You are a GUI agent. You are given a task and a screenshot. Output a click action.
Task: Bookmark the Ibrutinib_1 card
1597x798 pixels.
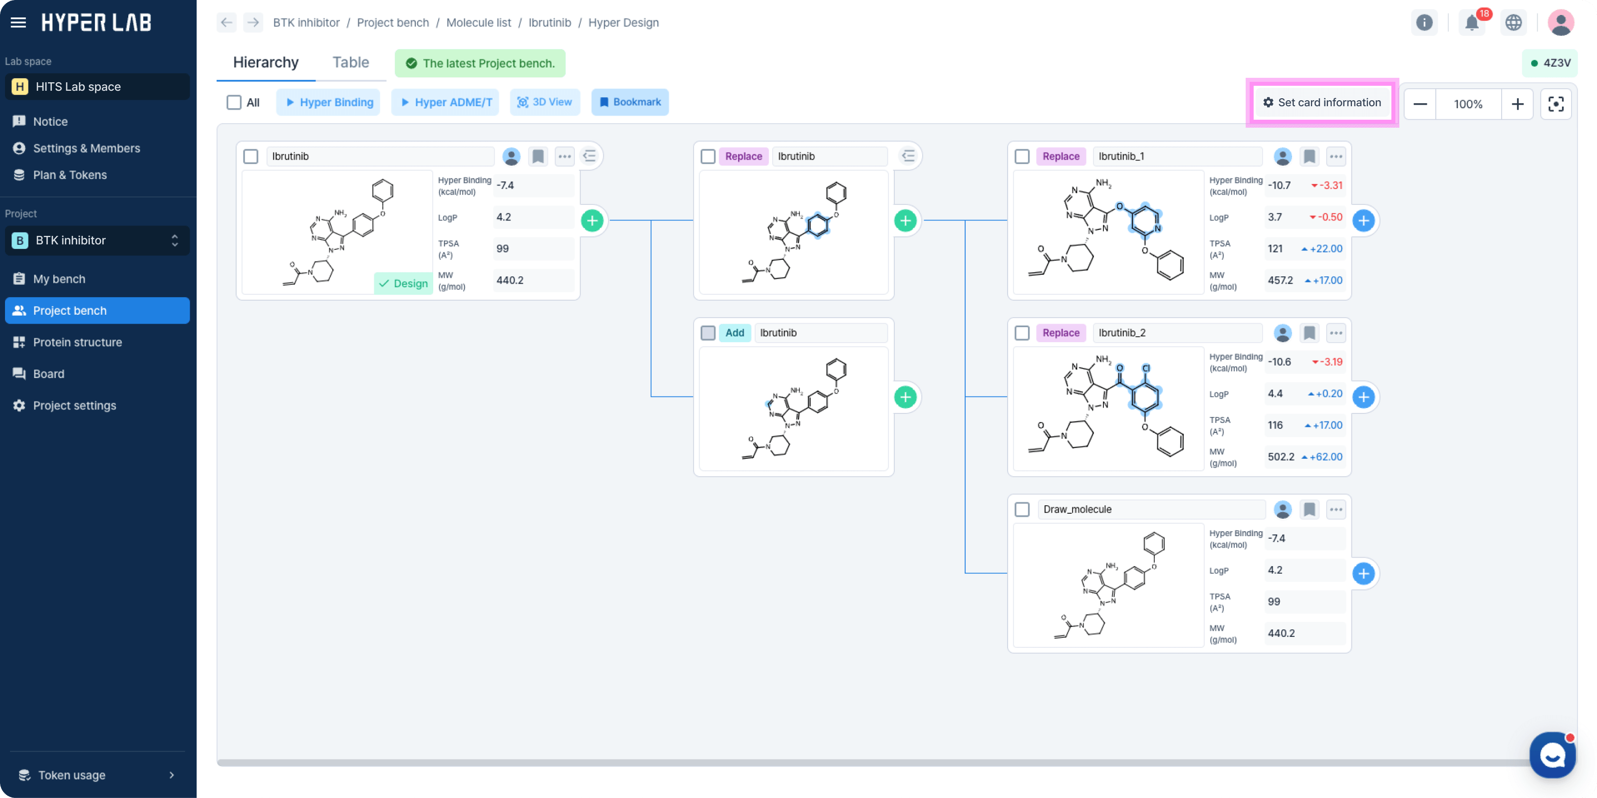1309,156
